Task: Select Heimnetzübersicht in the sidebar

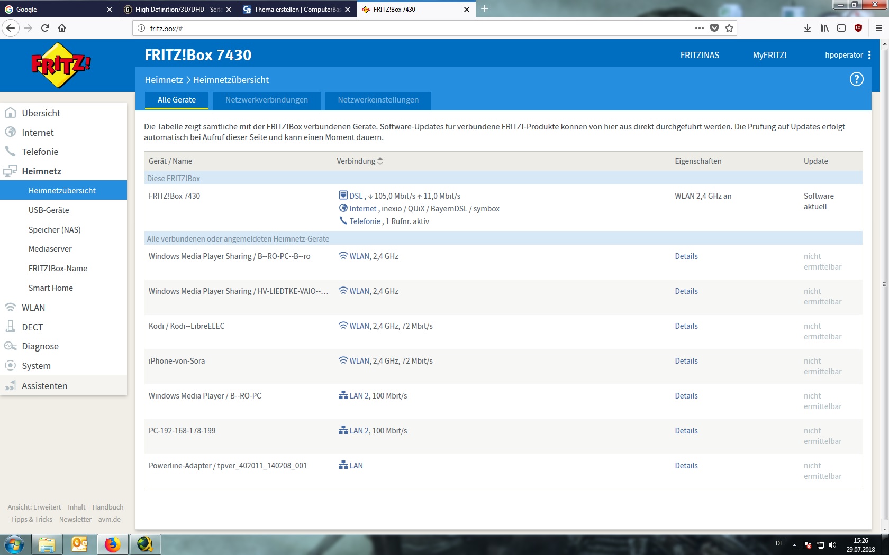Action: pos(63,191)
